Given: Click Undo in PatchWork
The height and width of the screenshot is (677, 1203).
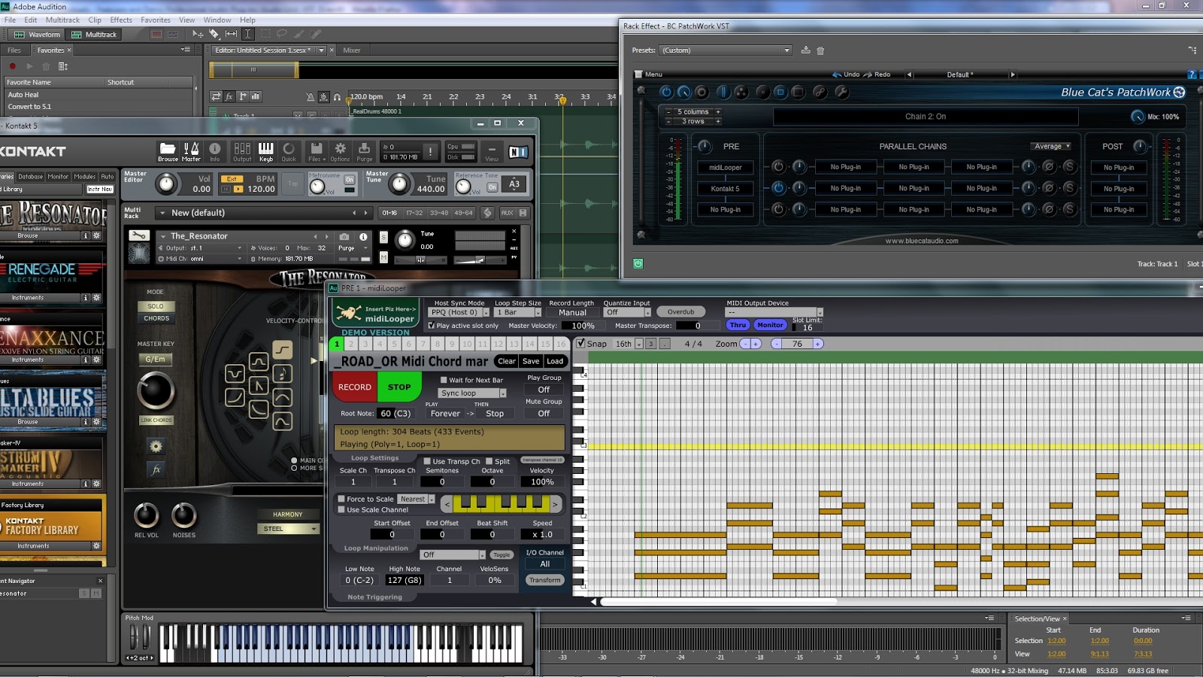Looking at the screenshot, I should [x=846, y=74].
